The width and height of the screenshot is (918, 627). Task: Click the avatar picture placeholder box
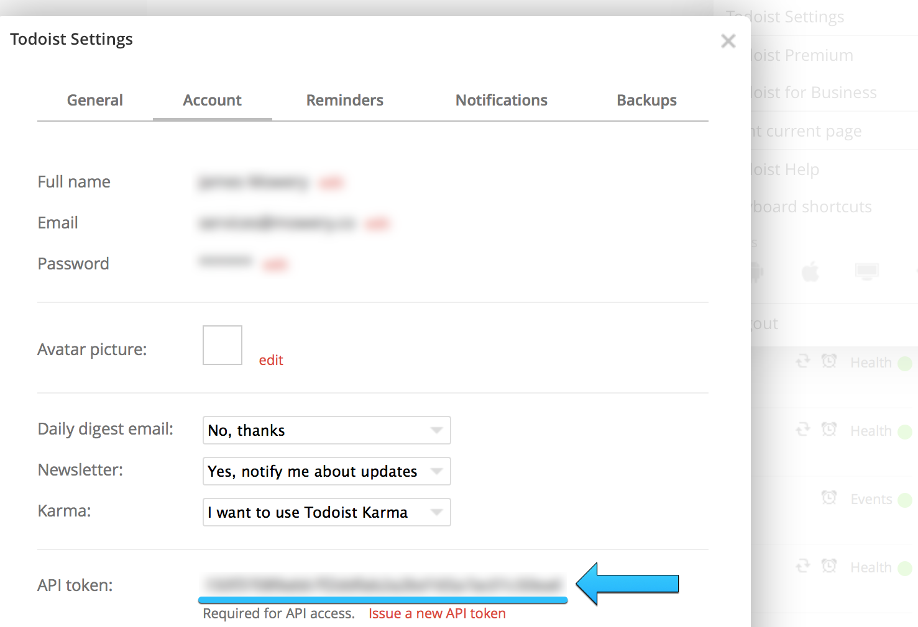click(x=223, y=345)
